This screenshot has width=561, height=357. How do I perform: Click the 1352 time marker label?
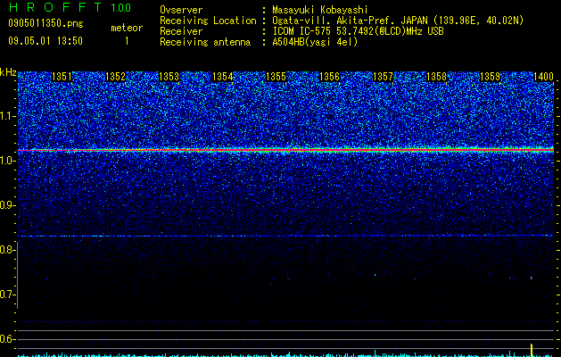click(x=116, y=77)
